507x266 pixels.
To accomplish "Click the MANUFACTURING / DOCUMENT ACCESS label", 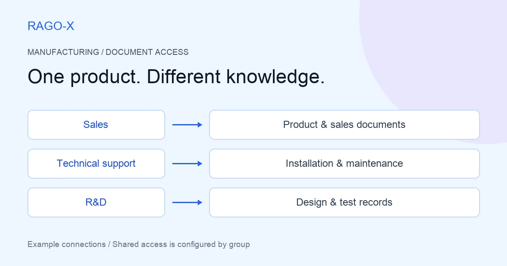I will pos(108,52).
